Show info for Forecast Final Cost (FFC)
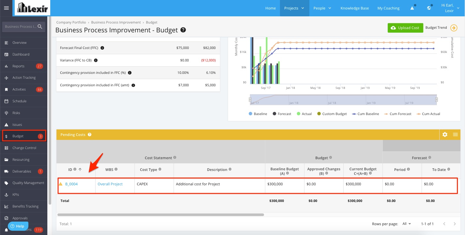Screen dimensions: 465x235 click(x=102, y=48)
